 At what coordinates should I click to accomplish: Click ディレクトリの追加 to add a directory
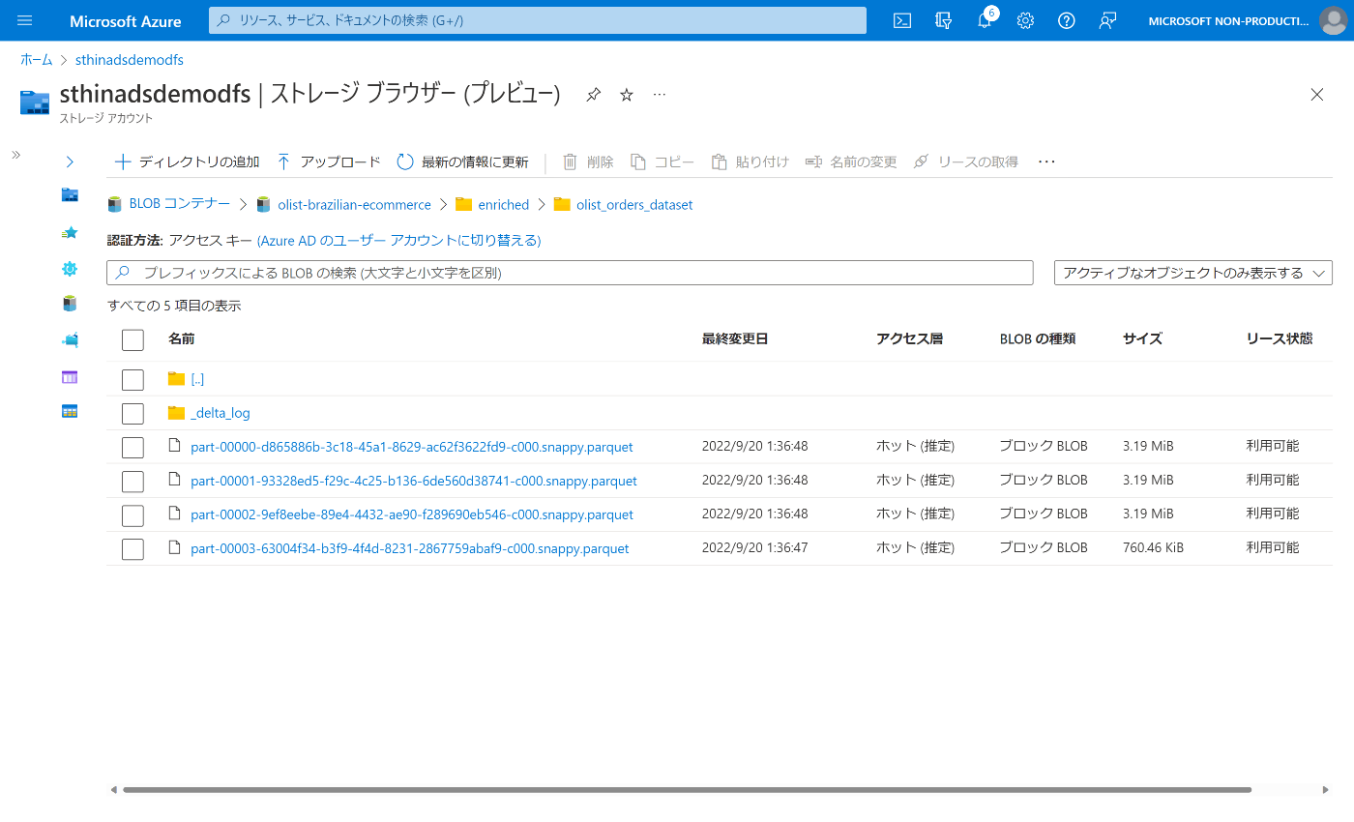pos(188,161)
